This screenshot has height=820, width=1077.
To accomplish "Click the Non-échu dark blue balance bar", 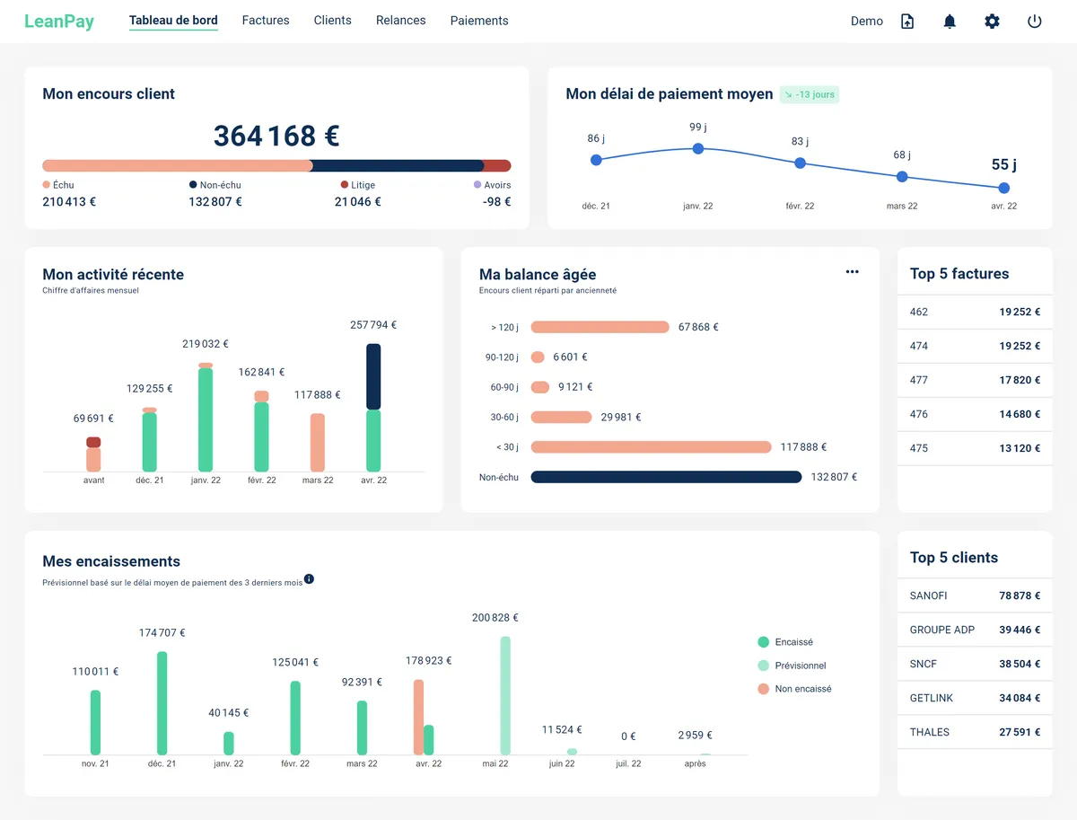I will [666, 477].
